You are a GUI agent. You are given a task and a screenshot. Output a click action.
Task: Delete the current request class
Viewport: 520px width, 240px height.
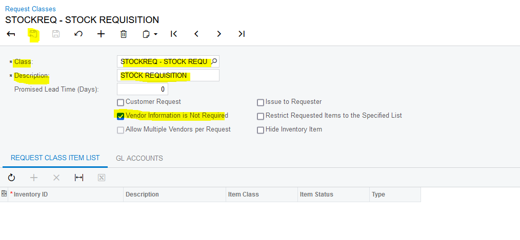click(x=124, y=34)
